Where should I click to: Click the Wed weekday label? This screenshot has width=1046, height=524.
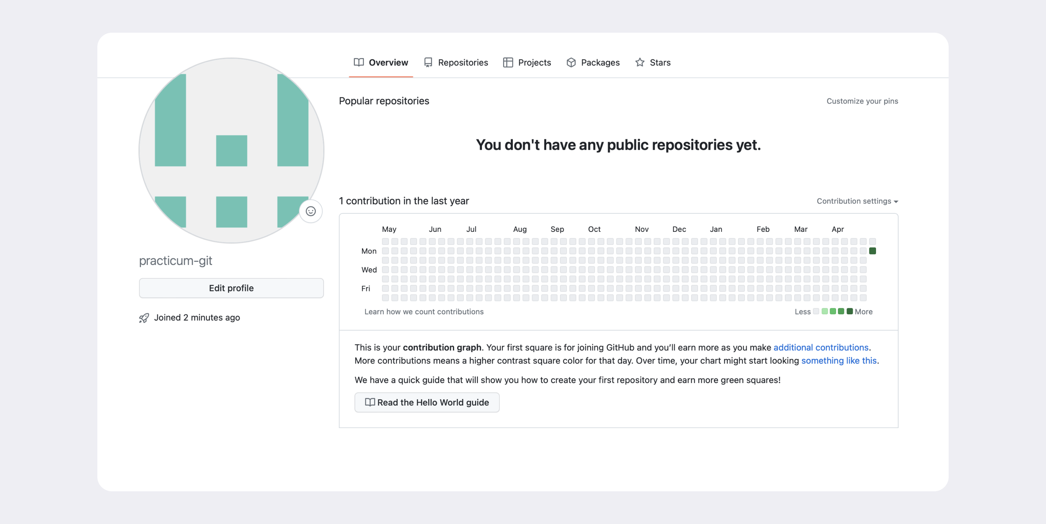tap(369, 270)
